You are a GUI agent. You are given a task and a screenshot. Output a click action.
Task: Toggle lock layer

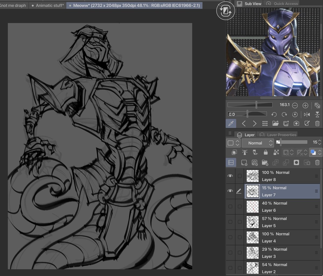point(266,153)
